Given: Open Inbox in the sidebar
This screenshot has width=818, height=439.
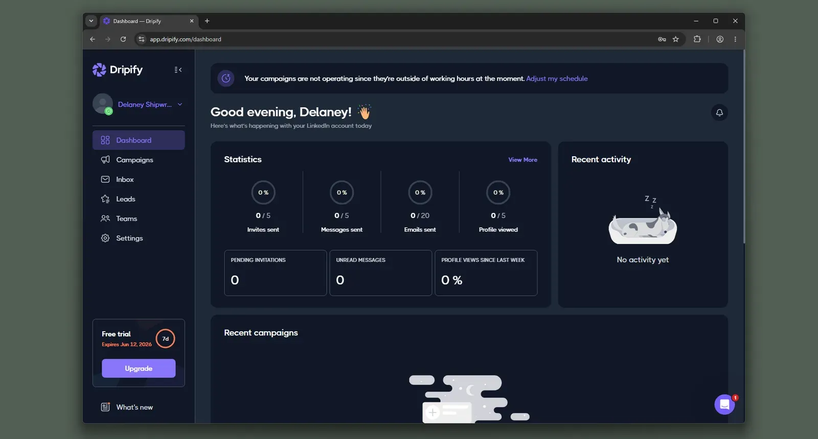Looking at the screenshot, I should pos(139,179).
